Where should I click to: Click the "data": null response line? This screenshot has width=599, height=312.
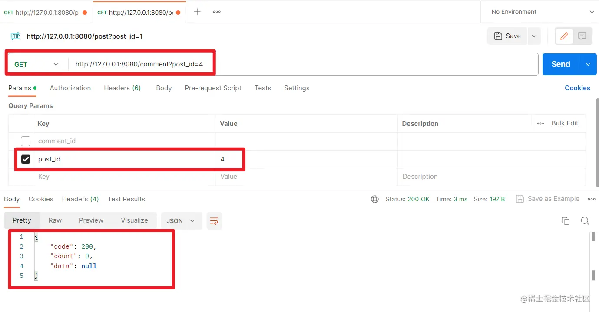pyautogui.click(x=73, y=266)
